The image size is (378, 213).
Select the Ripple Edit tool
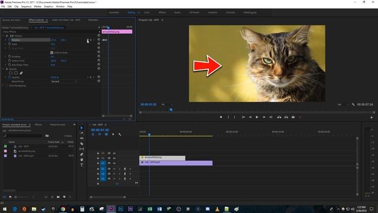coord(82,138)
